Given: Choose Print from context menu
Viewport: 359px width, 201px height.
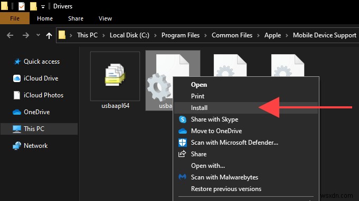Looking at the screenshot, I should pos(246,96).
